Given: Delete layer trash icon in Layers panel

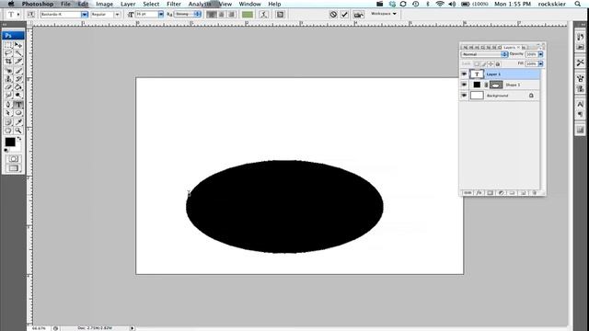Looking at the screenshot, I should pyautogui.click(x=534, y=192).
